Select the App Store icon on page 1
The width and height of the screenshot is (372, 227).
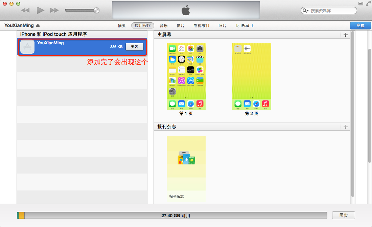[x=190, y=81]
